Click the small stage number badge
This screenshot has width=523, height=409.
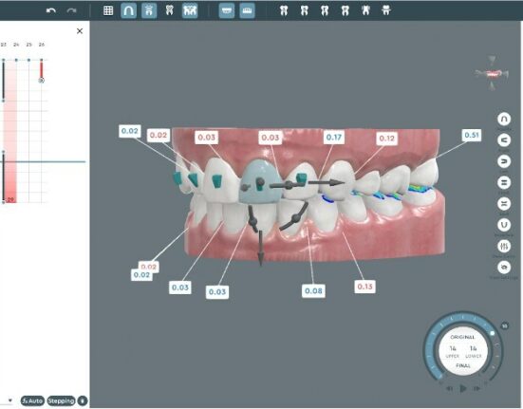click(505, 325)
